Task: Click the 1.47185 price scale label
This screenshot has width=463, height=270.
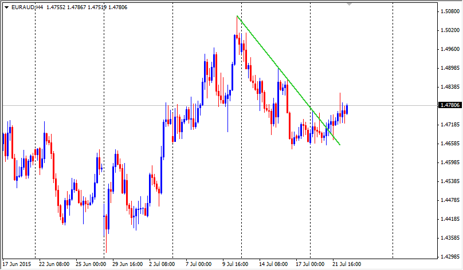Action: 450,124
